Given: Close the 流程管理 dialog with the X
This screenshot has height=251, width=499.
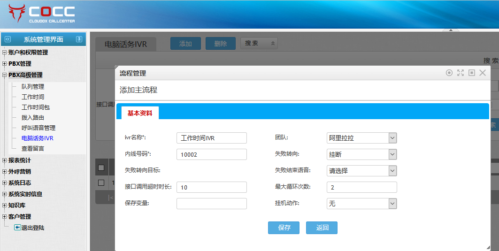Looking at the screenshot, I should [x=483, y=73].
